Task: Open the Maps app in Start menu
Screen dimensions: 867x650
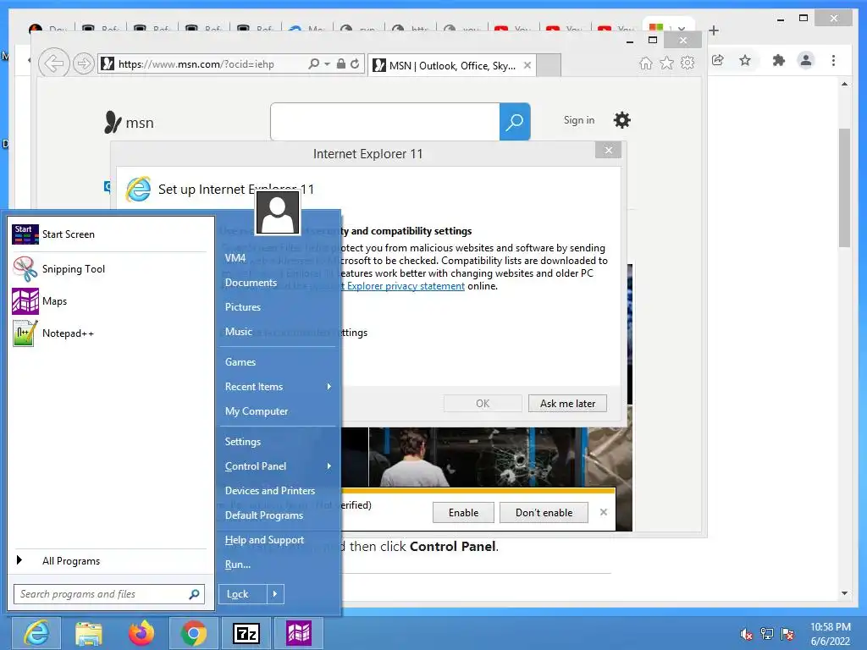Action: (x=109, y=301)
